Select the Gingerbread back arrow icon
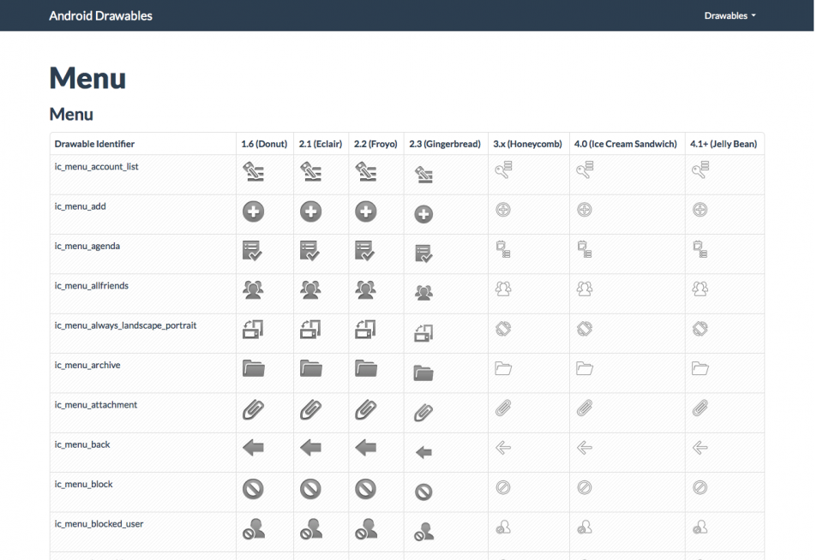The height and width of the screenshot is (560, 823). tap(423, 451)
